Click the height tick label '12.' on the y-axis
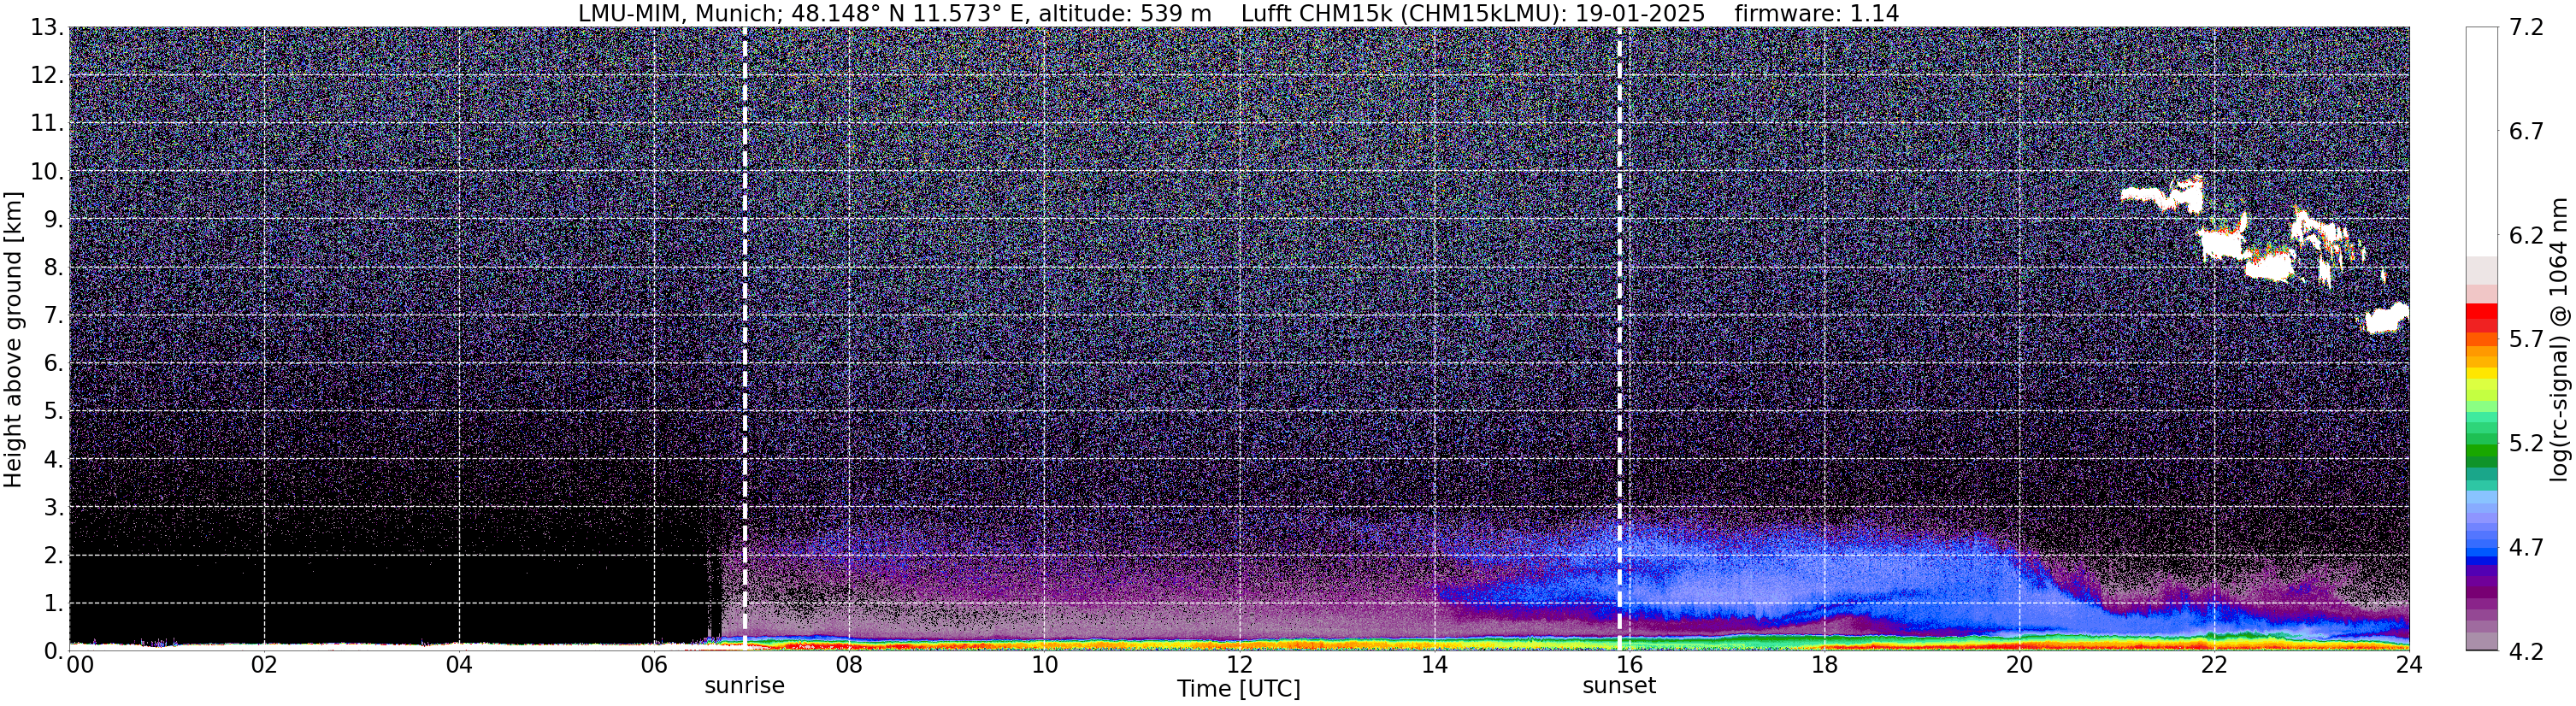Screen dimensions: 2576x706 (47, 76)
